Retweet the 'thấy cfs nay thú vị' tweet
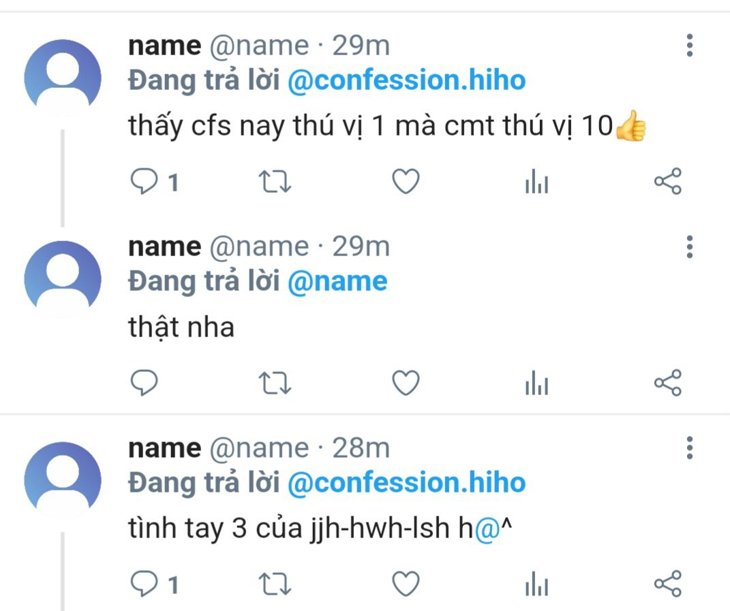The image size is (730, 611). [275, 181]
